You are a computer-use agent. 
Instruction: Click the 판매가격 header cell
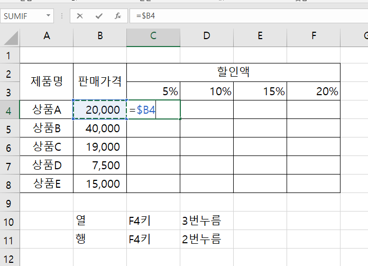point(100,81)
